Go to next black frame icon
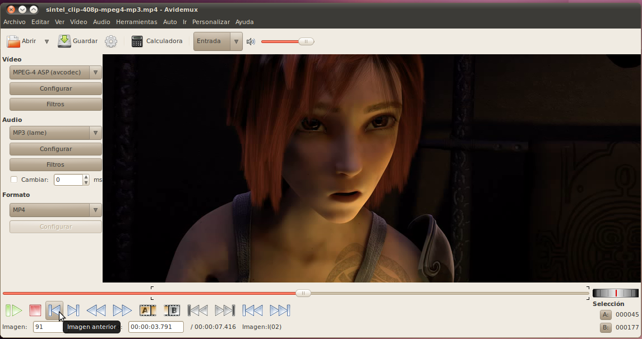The height and width of the screenshot is (339, 642). 225,310
